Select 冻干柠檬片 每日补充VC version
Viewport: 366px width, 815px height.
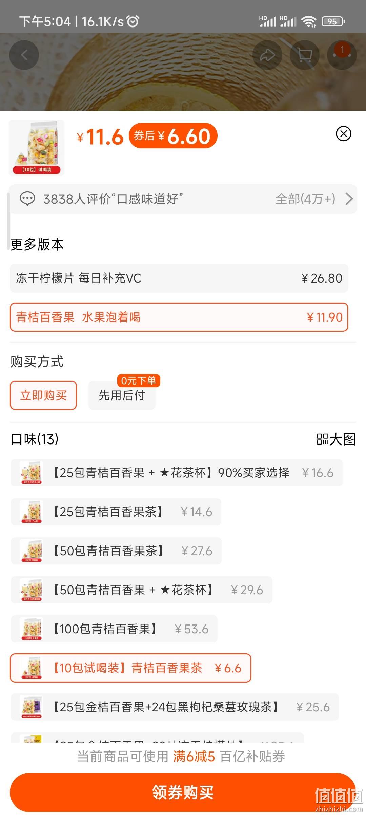[179, 278]
